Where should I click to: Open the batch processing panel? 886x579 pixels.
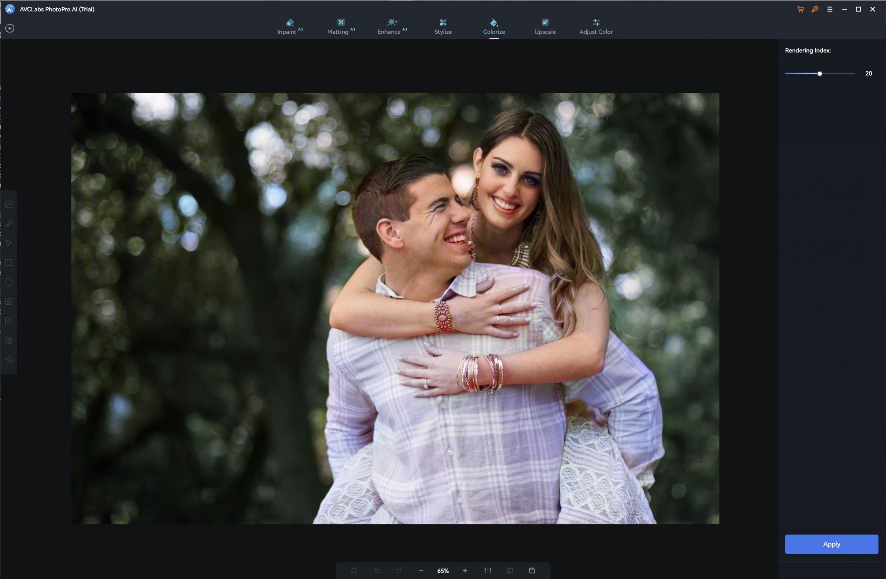(9, 340)
